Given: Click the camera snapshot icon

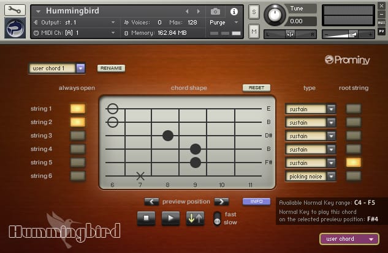Looking at the screenshot, I should tap(215, 12).
